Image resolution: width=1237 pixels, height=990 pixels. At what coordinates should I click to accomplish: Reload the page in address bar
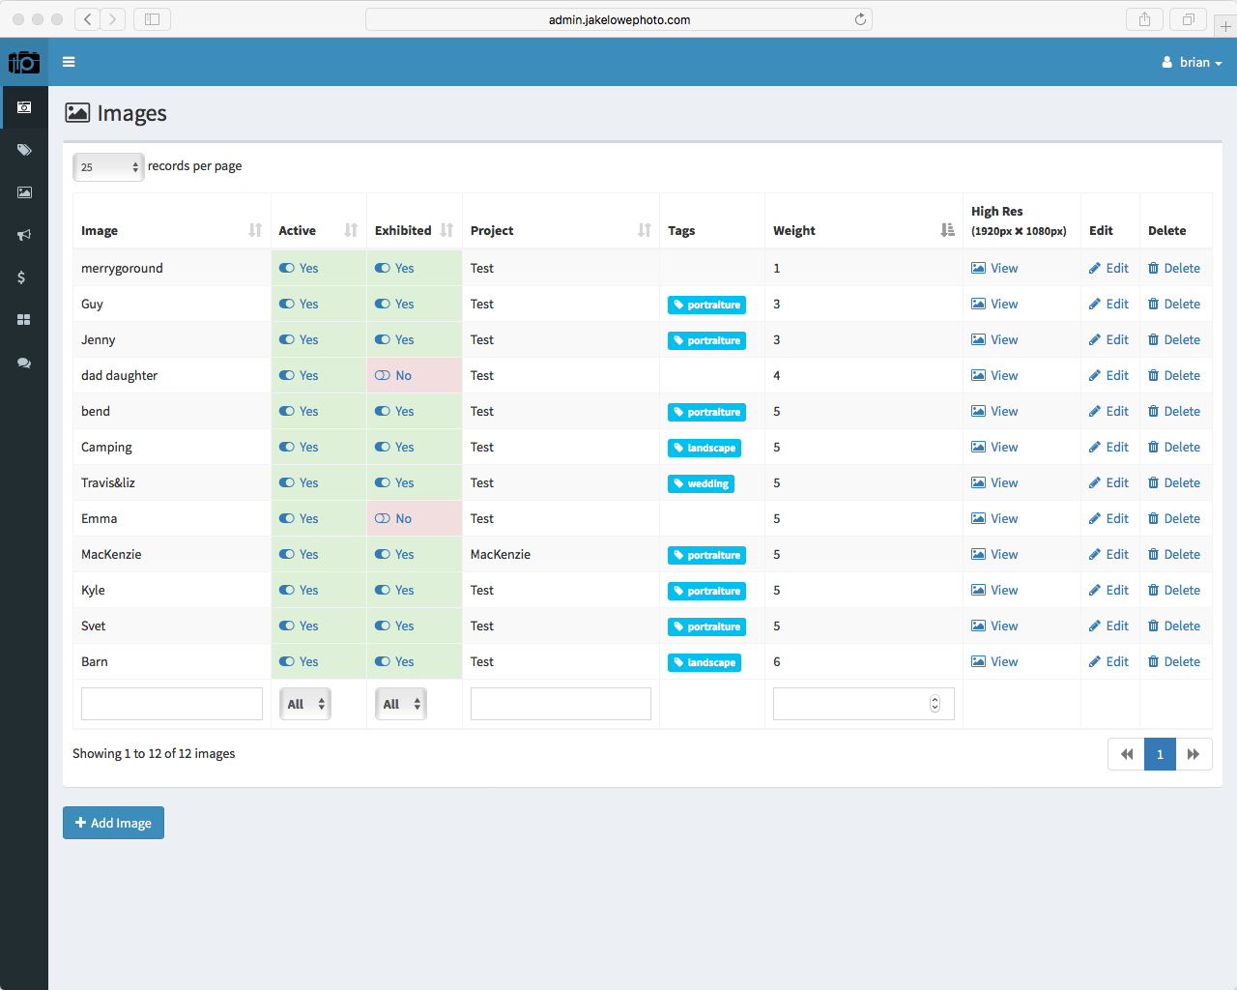pos(860,19)
